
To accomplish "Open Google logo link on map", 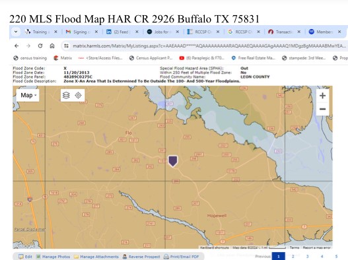I will click(25, 245).
